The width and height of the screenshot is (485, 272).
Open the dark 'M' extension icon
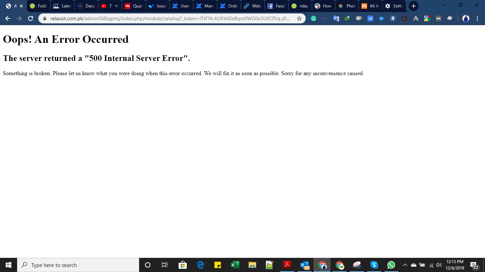(x=438, y=18)
